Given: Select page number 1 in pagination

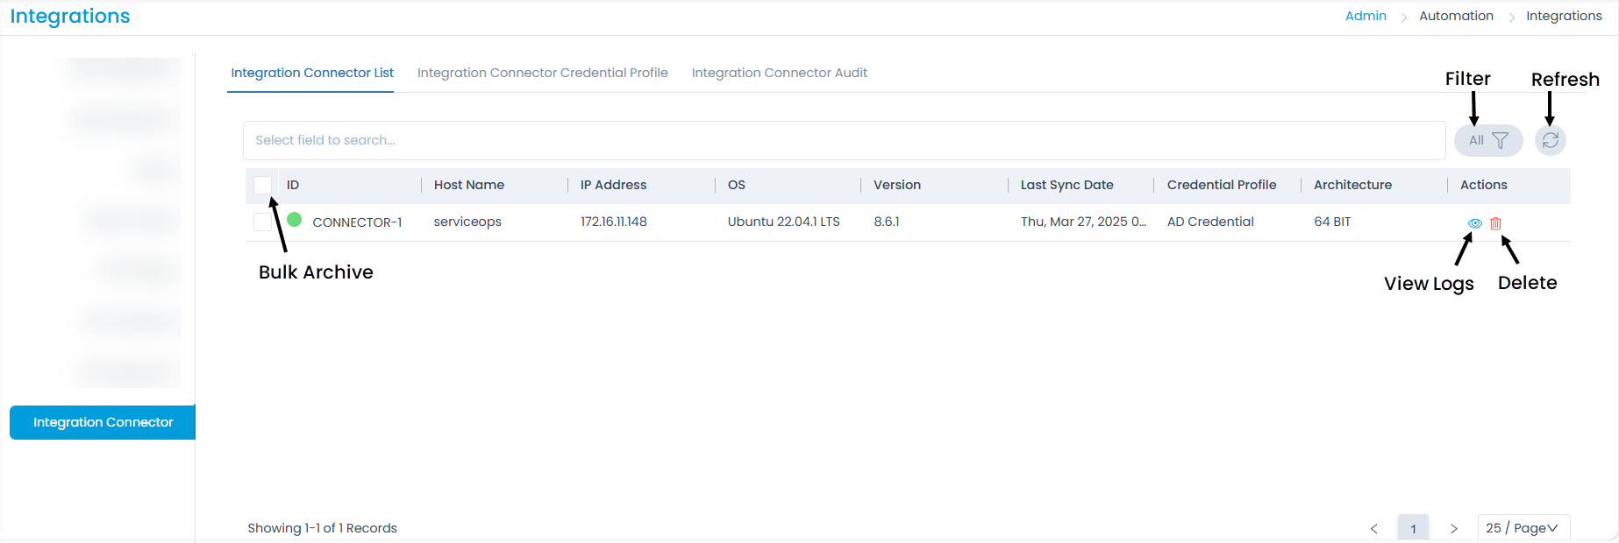Looking at the screenshot, I should (x=1413, y=528).
